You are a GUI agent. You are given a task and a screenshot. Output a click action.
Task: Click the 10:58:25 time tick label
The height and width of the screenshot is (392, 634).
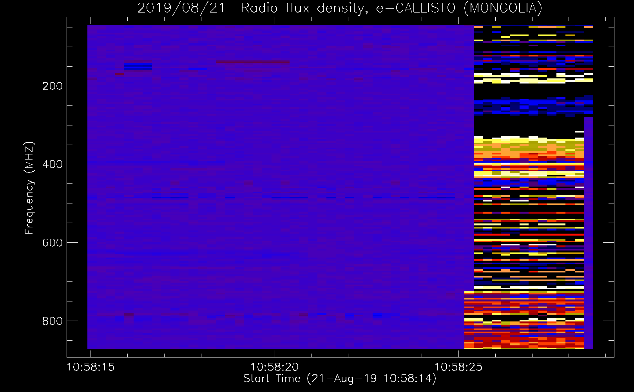click(x=458, y=367)
